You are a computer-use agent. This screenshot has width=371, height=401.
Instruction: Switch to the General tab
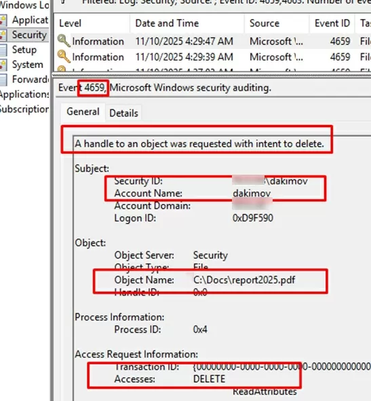[x=83, y=111]
